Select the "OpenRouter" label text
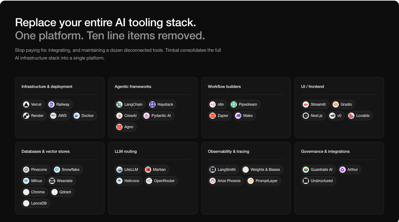399x222 pixels. click(164, 181)
